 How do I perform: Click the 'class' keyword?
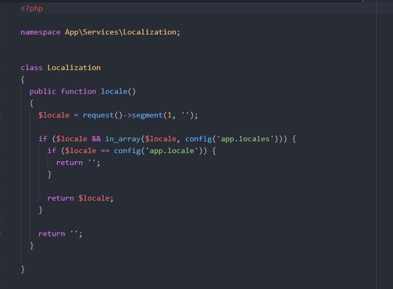31,67
